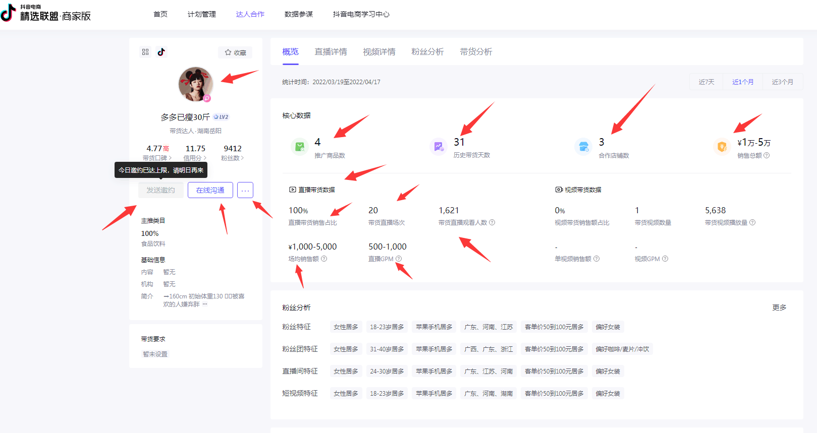Open the three-dot more options button

(x=245, y=190)
